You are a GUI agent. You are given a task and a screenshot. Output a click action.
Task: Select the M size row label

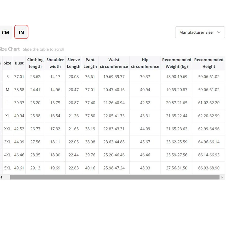8,90
